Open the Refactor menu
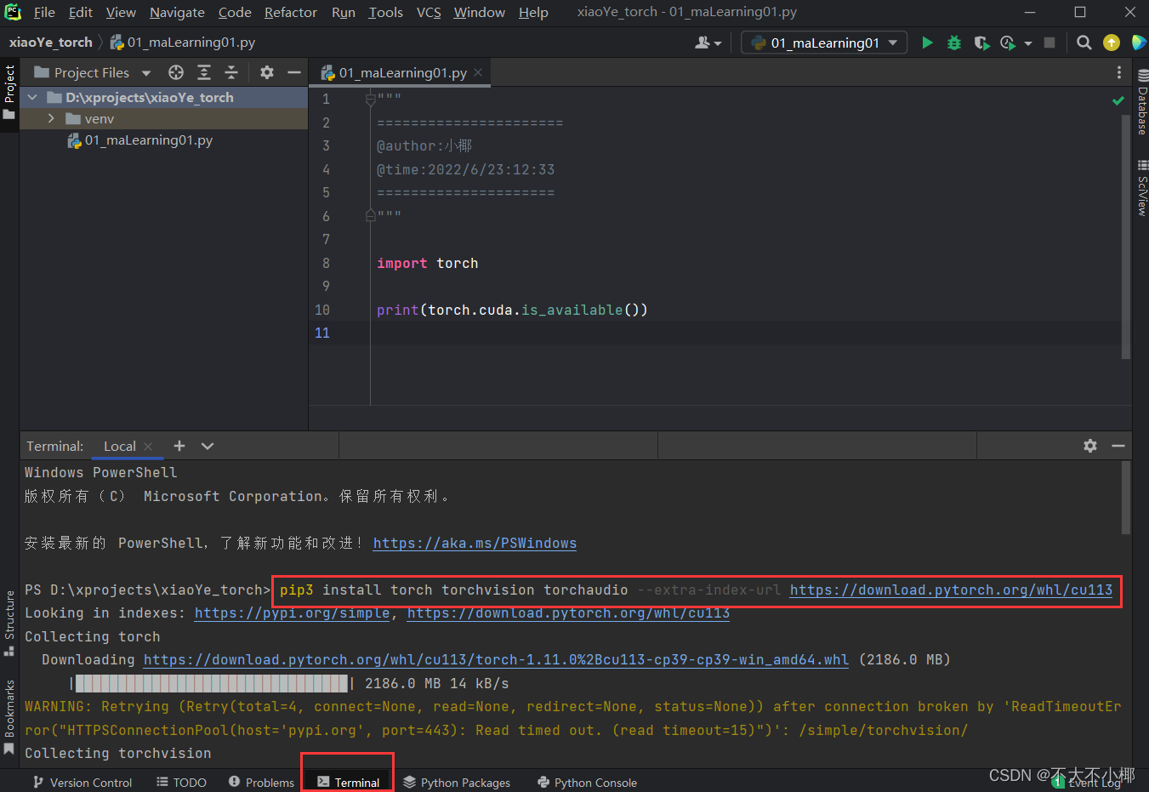 (291, 12)
